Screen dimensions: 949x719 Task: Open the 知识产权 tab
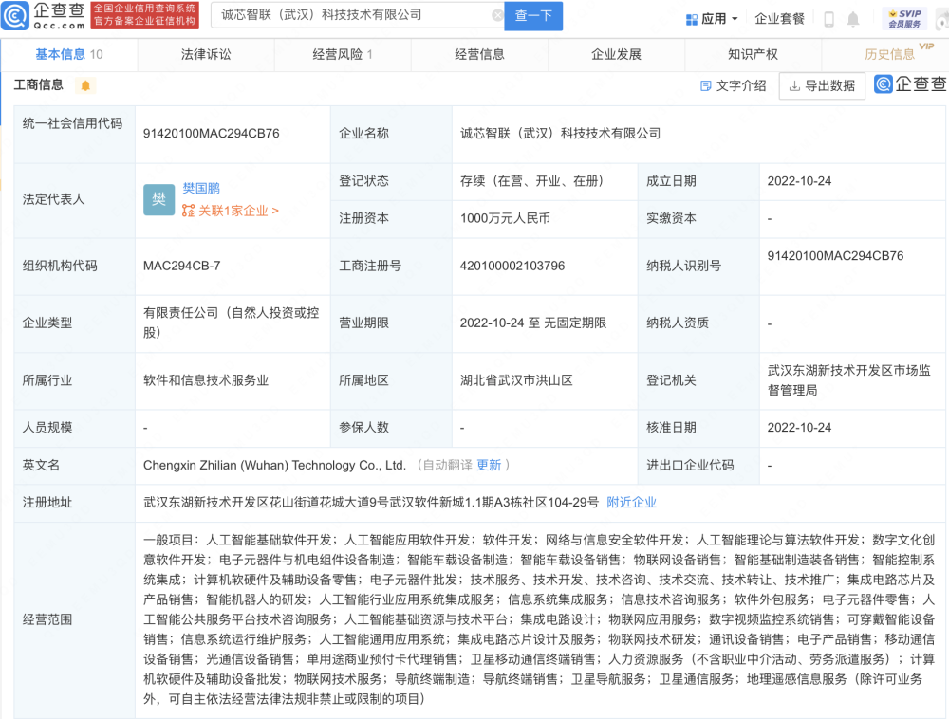pyautogui.click(x=753, y=54)
